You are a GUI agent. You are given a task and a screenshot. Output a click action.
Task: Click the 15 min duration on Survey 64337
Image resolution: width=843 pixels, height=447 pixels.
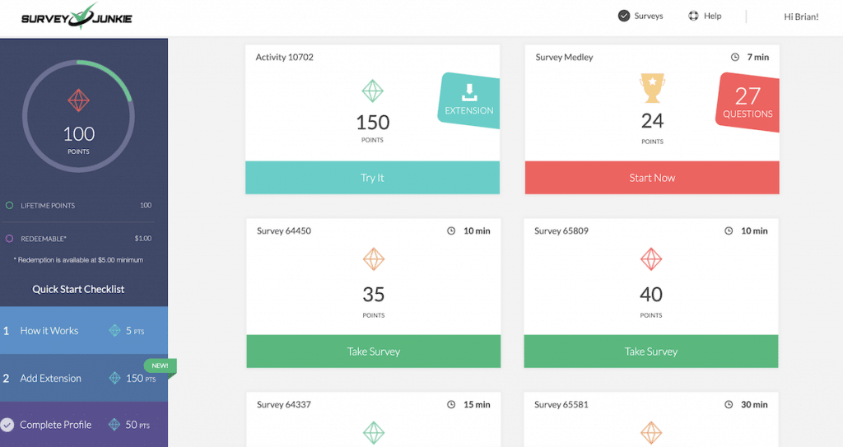click(477, 404)
